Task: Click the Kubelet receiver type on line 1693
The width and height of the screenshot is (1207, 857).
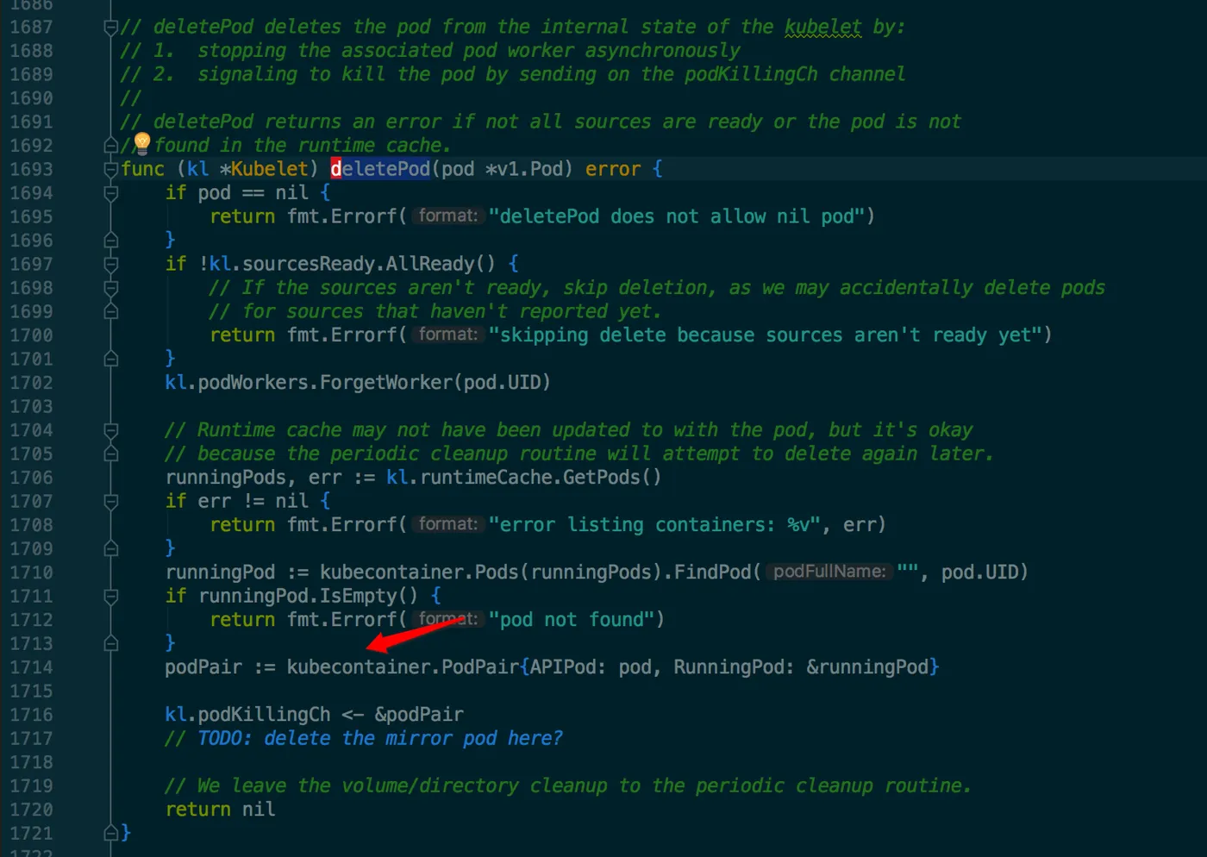Action: click(x=269, y=169)
